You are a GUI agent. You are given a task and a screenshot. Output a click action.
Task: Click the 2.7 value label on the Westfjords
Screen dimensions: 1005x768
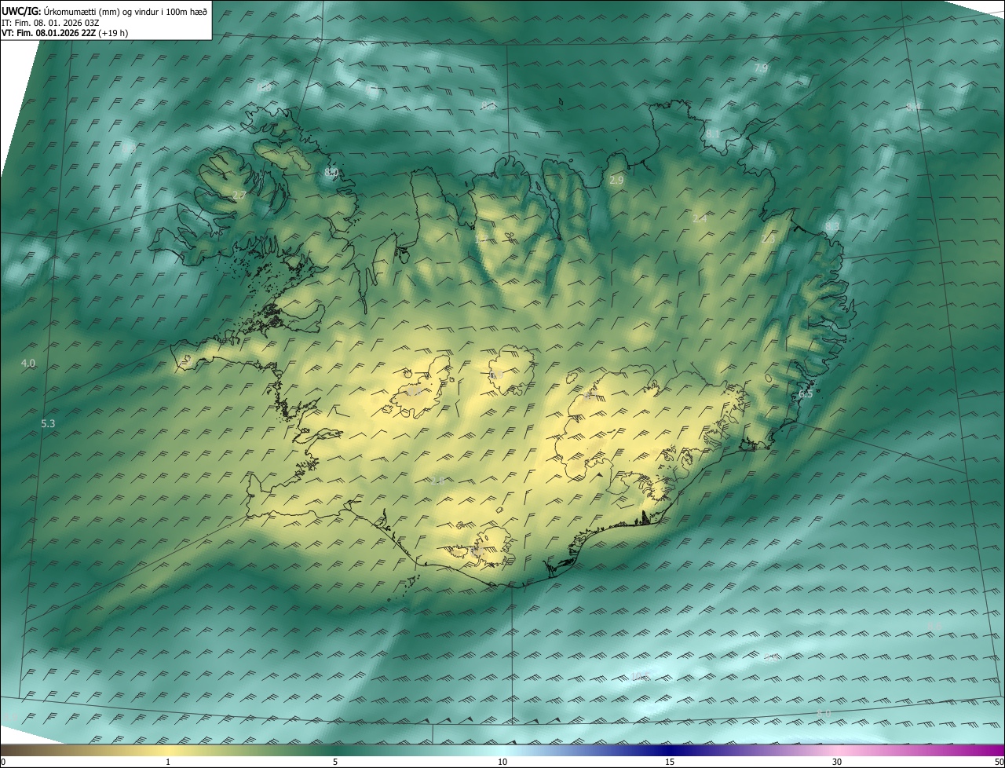tap(239, 195)
